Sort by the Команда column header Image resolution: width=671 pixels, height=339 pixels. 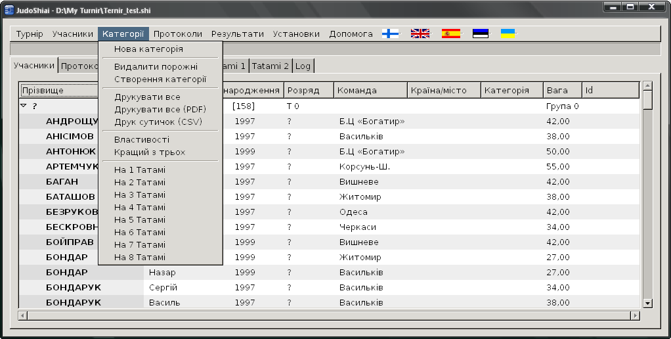pos(358,90)
